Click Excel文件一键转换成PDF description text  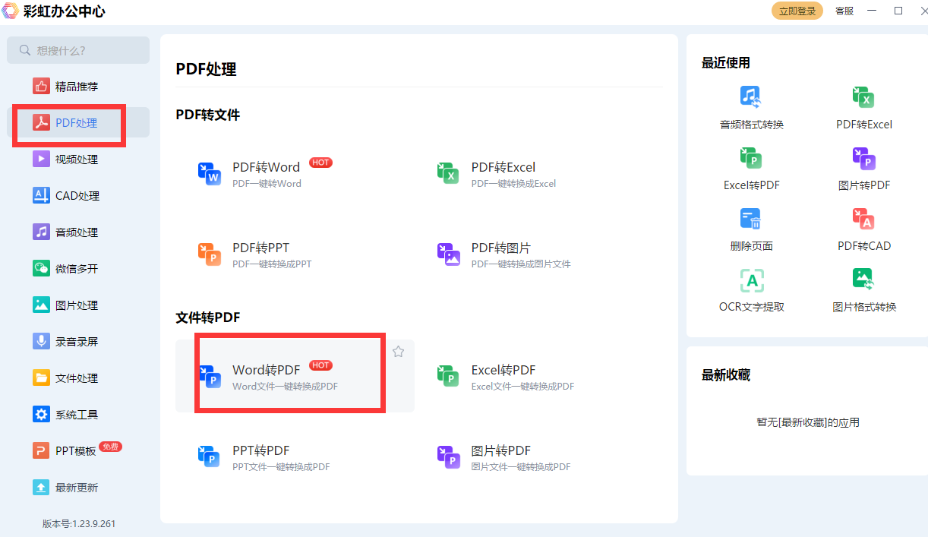pyautogui.click(x=522, y=387)
